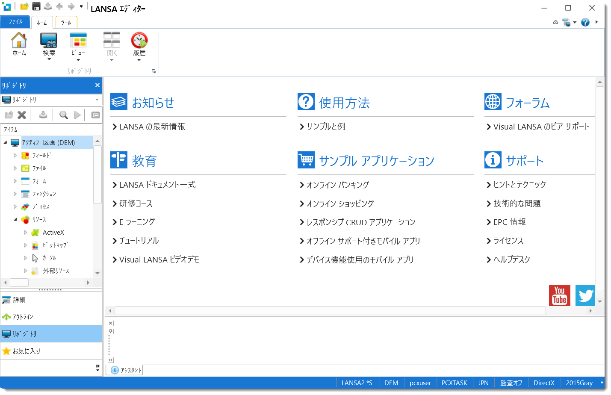Click the 使用方法 question mark icon
Image resolution: width=611 pixels, height=395 pixels.
[306, 102]
